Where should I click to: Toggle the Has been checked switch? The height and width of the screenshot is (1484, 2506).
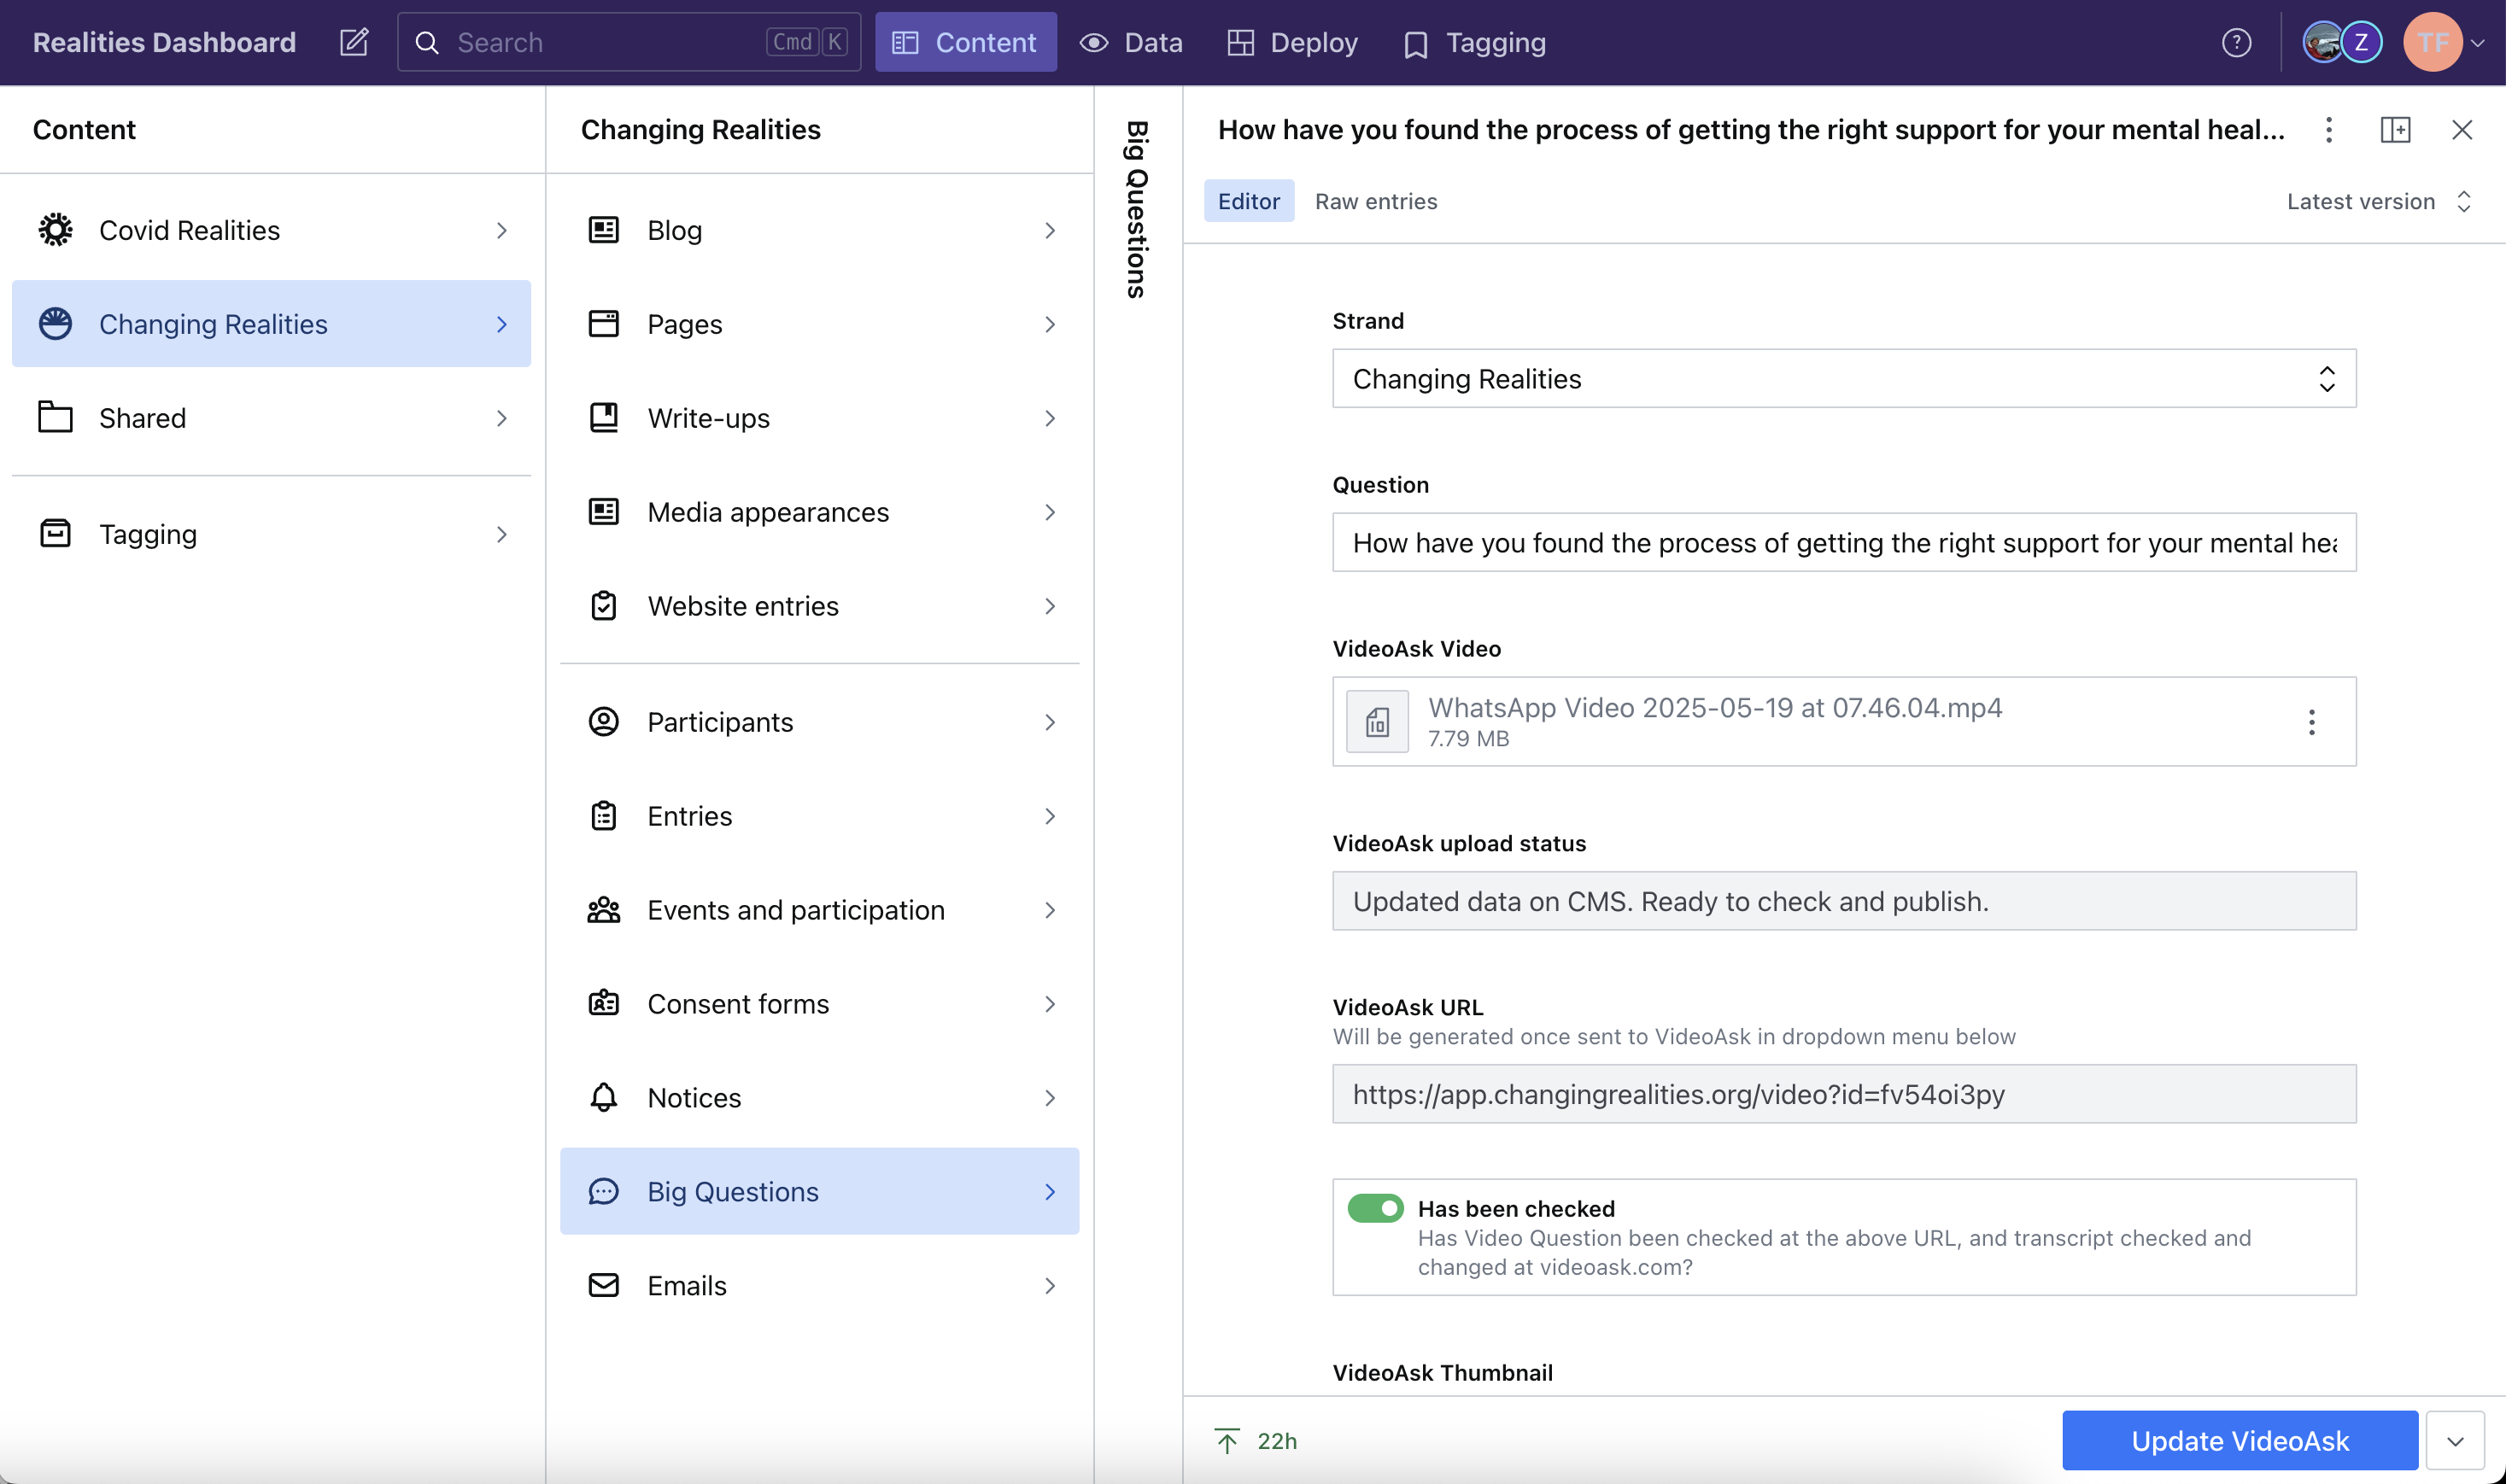point(1375,1208)
